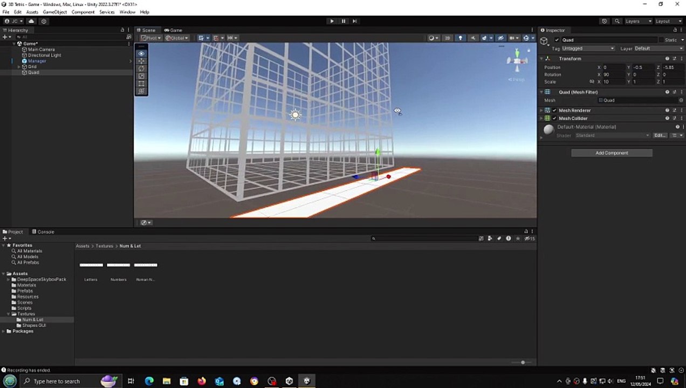Toggle scene lighting bulb icon
686x388 pixels.
460,38
